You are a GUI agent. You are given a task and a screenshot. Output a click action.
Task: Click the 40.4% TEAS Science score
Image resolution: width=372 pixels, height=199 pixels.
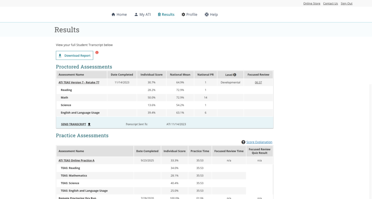point(174,183)
